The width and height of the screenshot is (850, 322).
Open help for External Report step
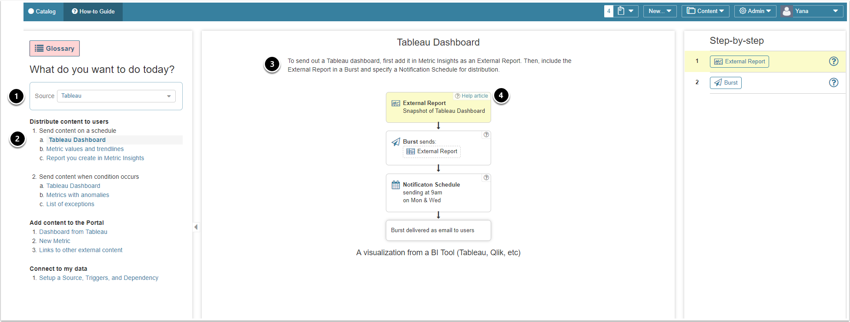pyautogui.click(x=833, y=62)
